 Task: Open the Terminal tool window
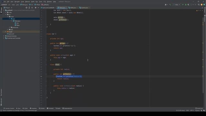coord(50,108)
